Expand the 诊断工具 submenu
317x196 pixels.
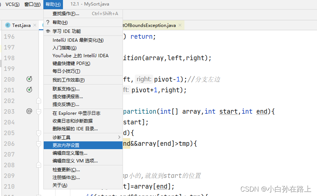pos(83,138)
